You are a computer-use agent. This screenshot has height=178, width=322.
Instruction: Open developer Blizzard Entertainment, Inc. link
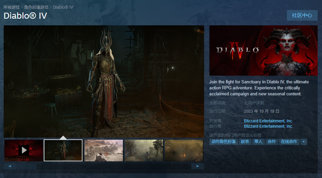(x=268, y=121)
